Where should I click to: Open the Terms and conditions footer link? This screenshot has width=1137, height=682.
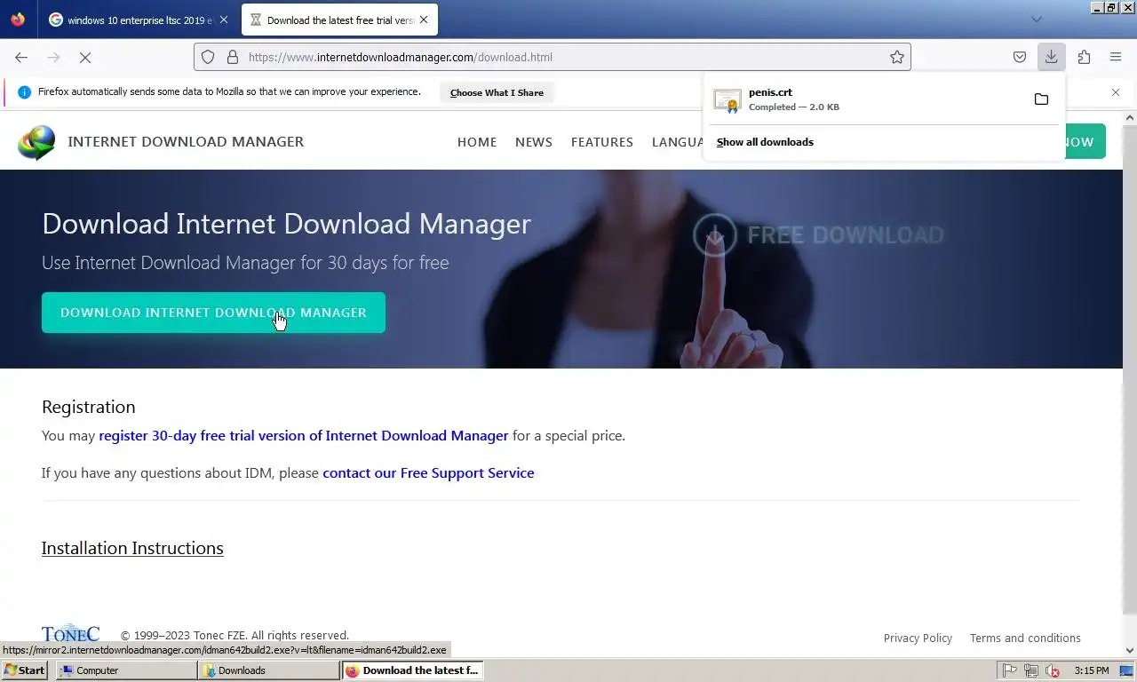click(x=1025, y=638)
